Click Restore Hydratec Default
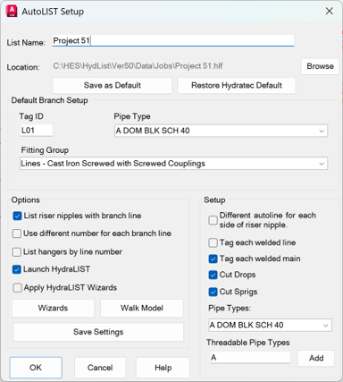The image size is (343, 382). point(237,85)
